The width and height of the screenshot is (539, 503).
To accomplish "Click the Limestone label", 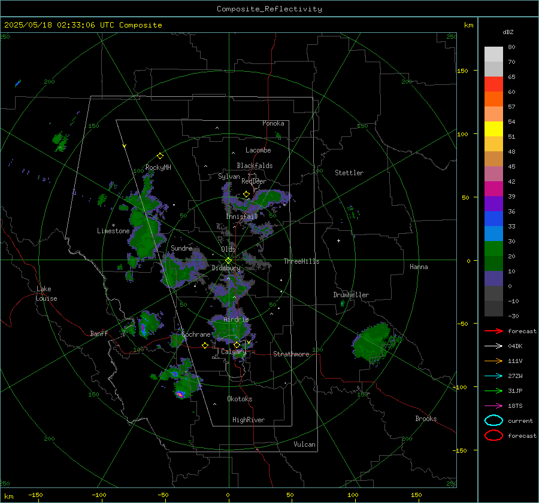I will tap(113, 231).
